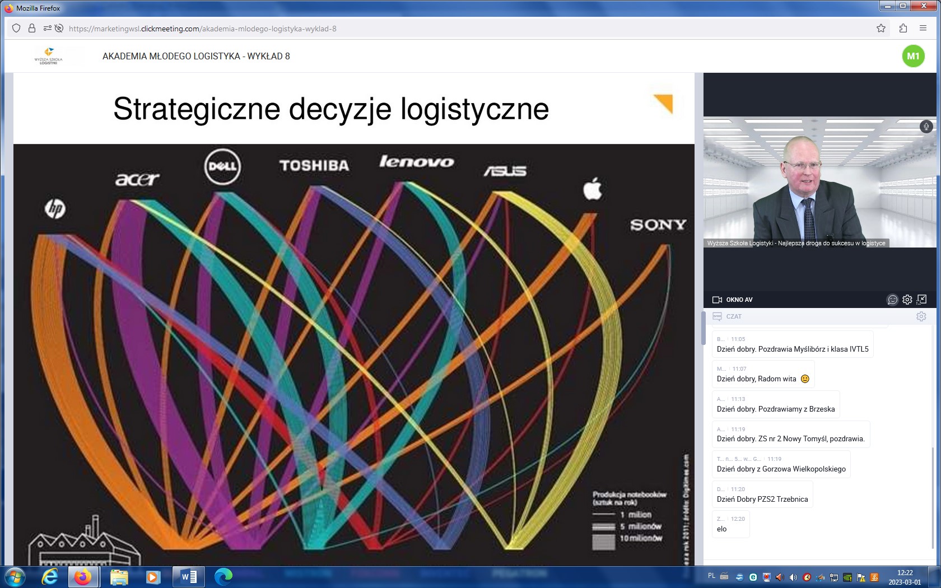The height and width of the screenshot is (588, 941).
Task: Click the Apple logo on the slide
Action: click(593, 188)
